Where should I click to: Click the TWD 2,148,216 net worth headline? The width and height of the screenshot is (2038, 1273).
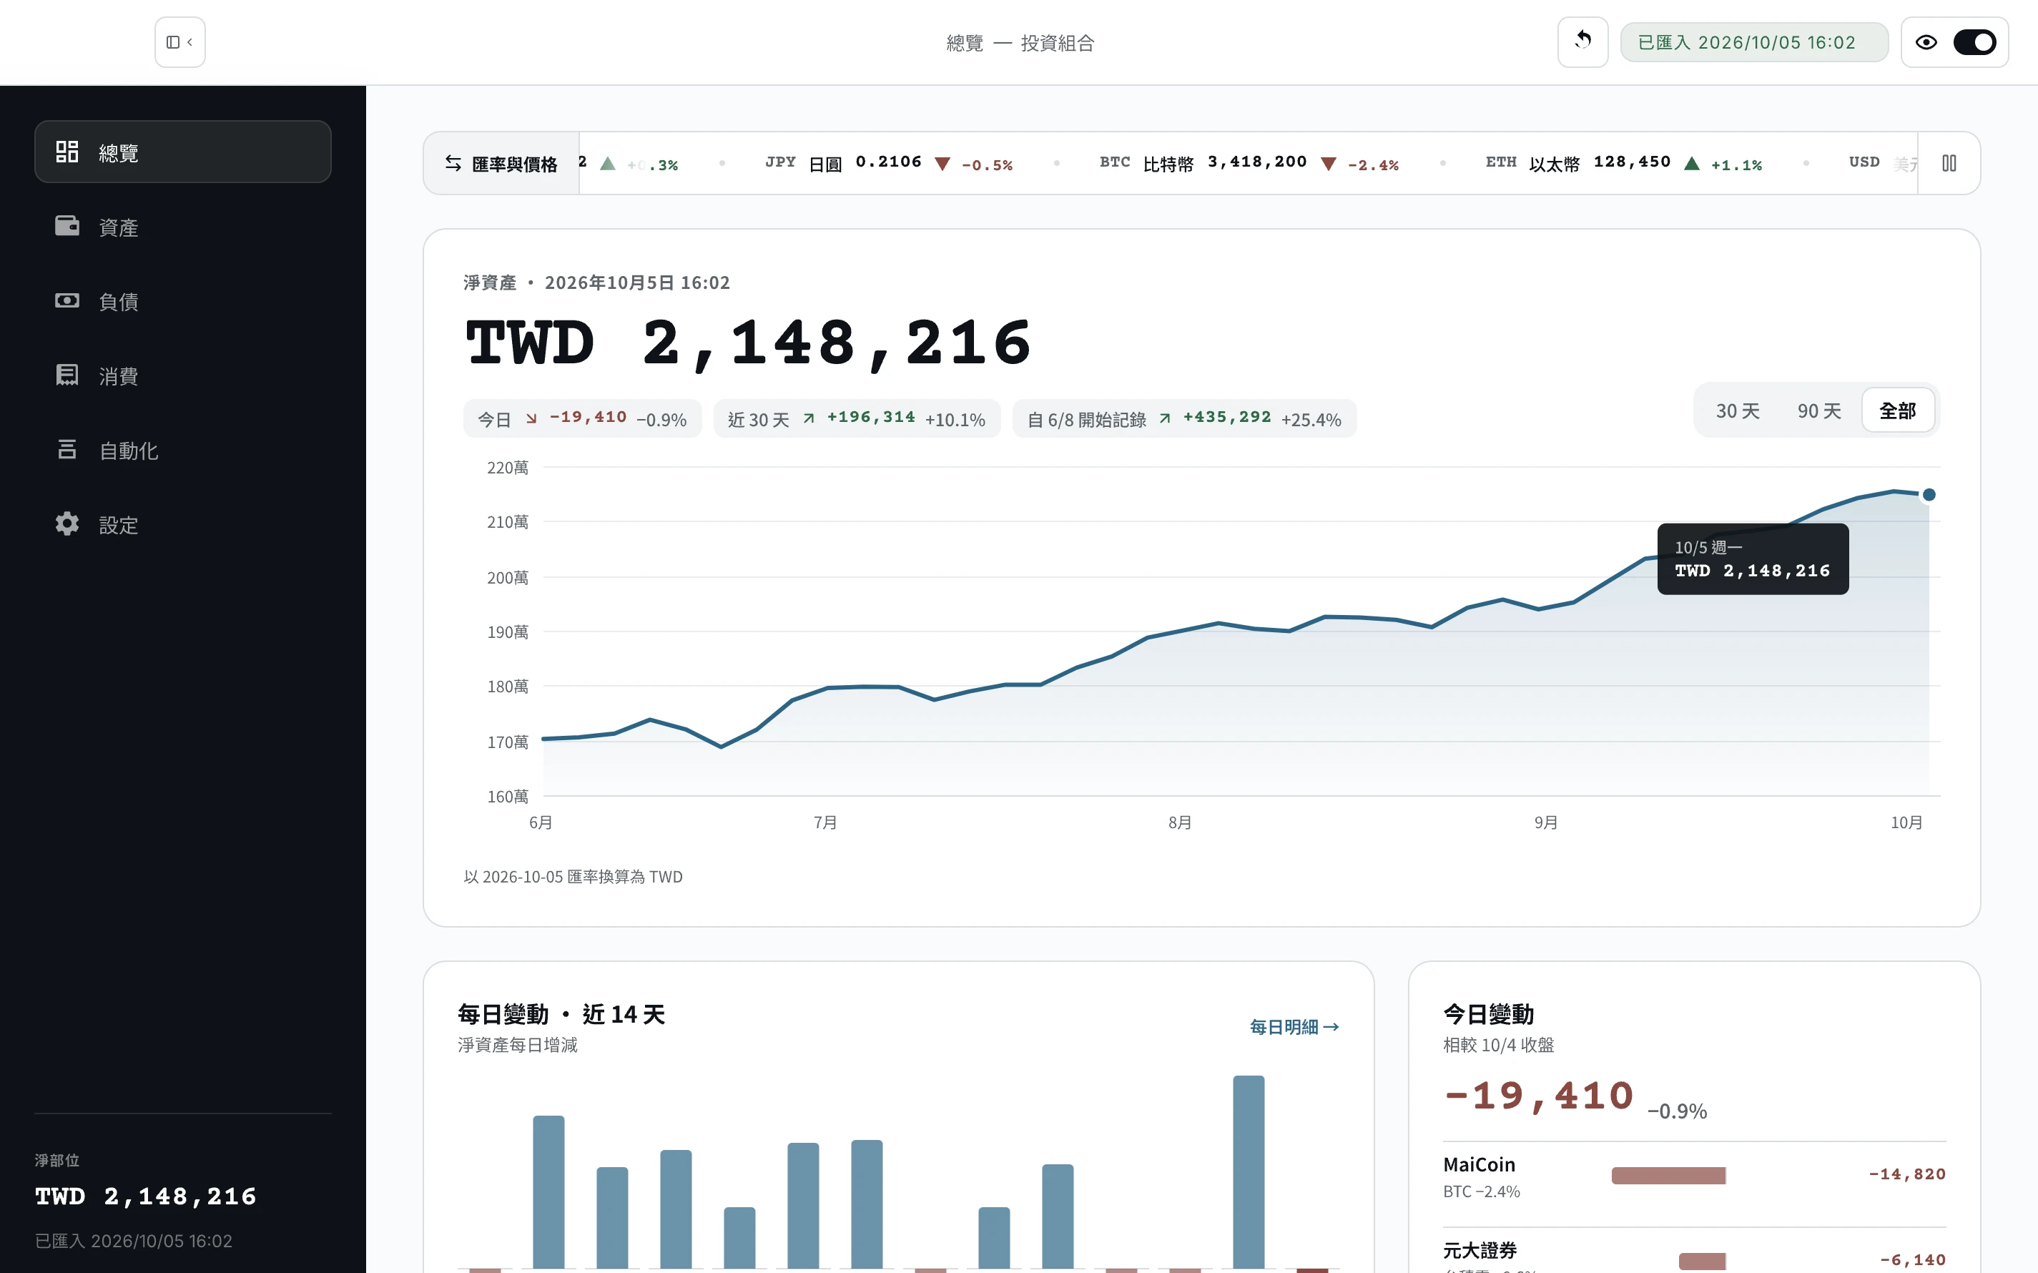749,343
